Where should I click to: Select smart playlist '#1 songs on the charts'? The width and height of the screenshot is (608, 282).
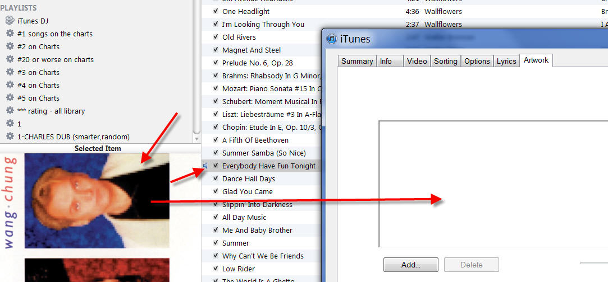pyautogui.click(x=54, y=34)
